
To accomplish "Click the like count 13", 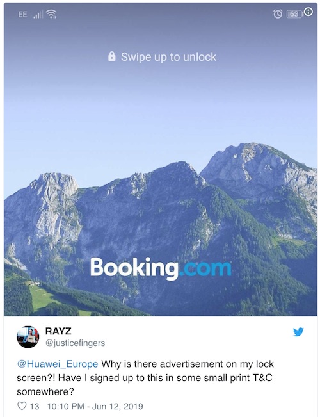I will tap(35, 406).
